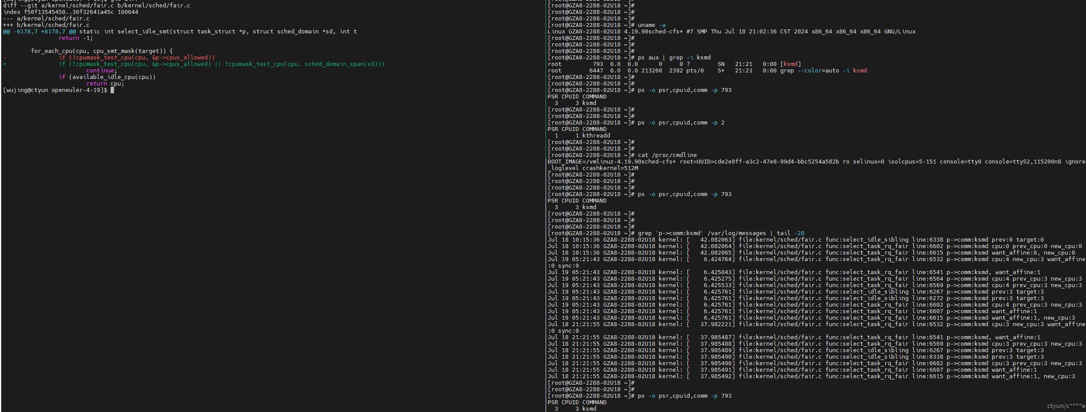Click the log line with timestamp 42.082065

[811, 253]
